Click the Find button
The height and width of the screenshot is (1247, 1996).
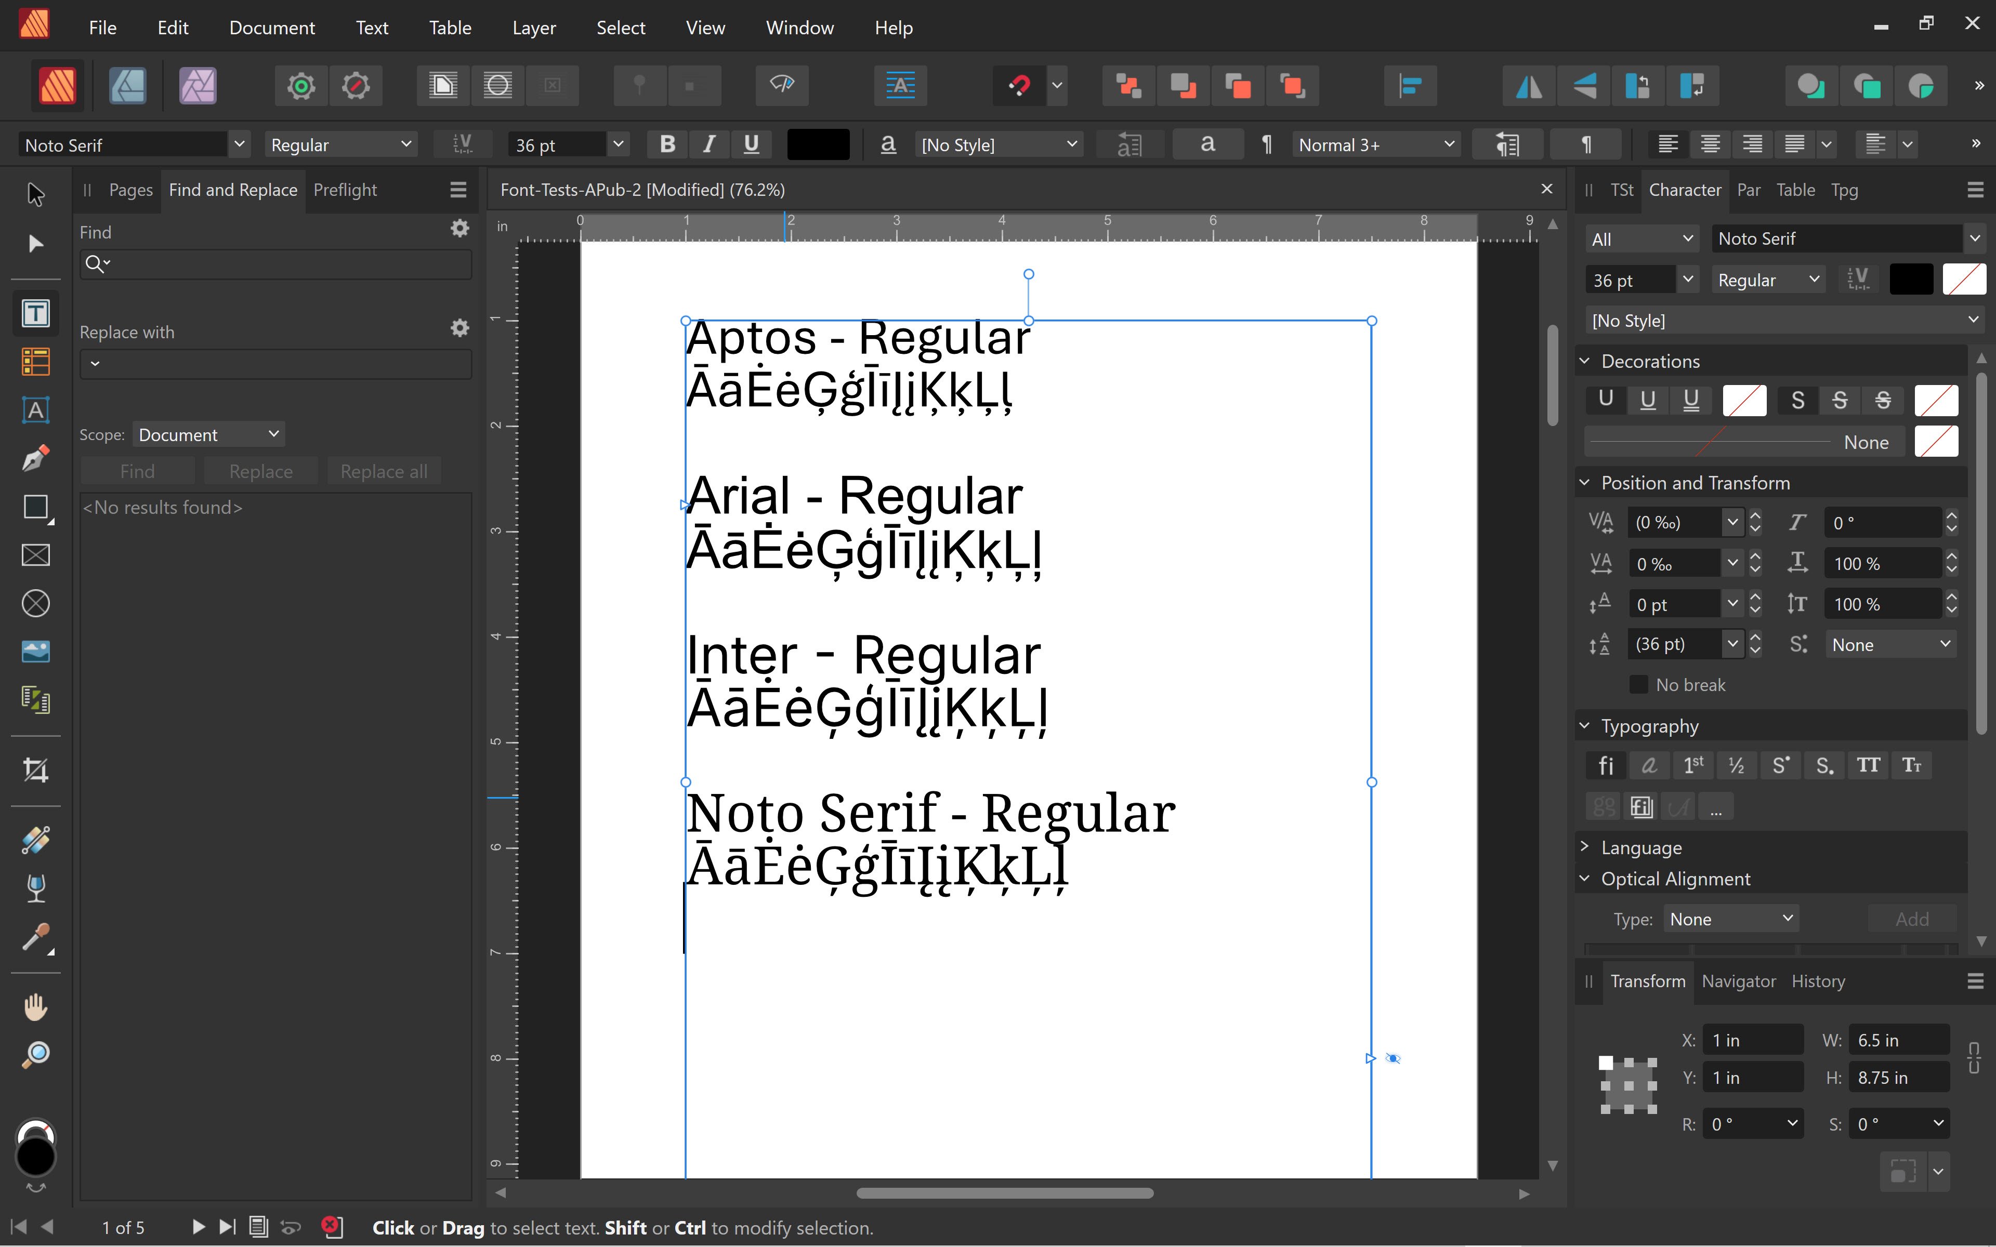coord(137,472)
